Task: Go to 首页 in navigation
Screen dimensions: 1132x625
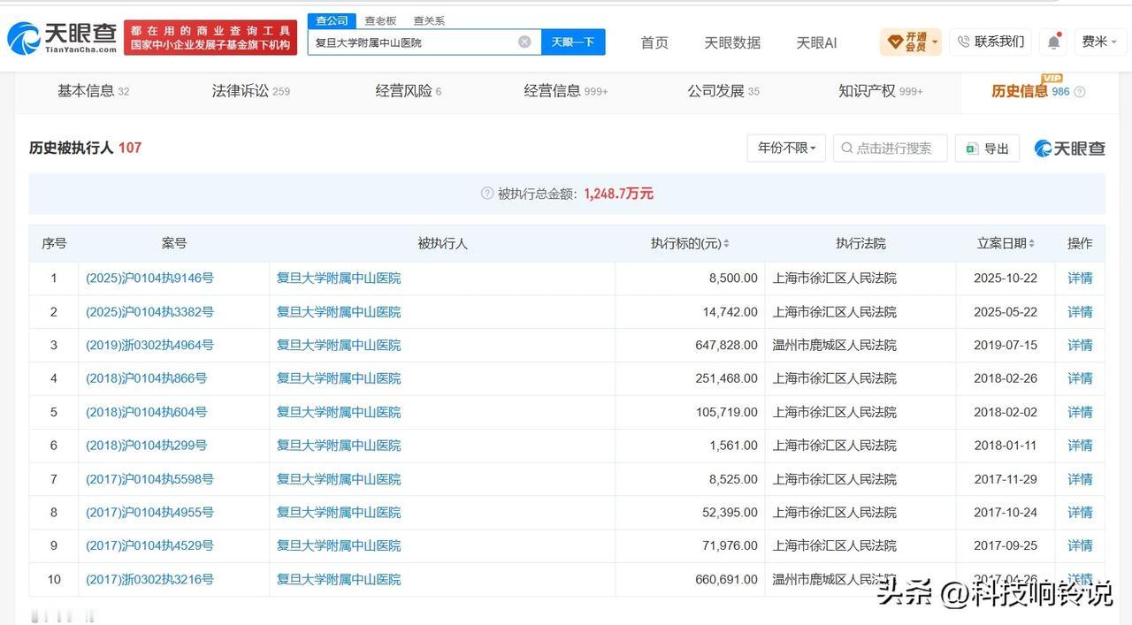Action: pos(654,42)
